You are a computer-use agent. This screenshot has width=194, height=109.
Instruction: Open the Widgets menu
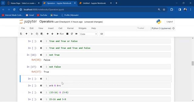pos(82,28)
